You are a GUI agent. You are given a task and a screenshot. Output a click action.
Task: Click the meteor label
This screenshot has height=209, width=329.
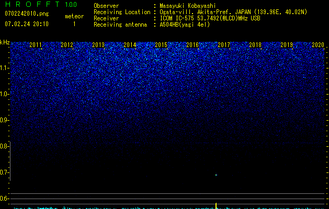pos(74,16)
